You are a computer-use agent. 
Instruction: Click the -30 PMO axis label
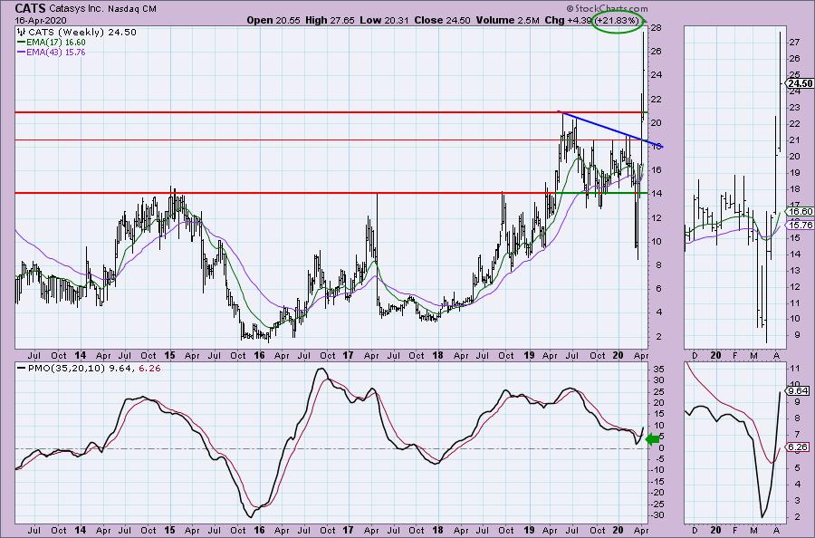tap(657, 514)
